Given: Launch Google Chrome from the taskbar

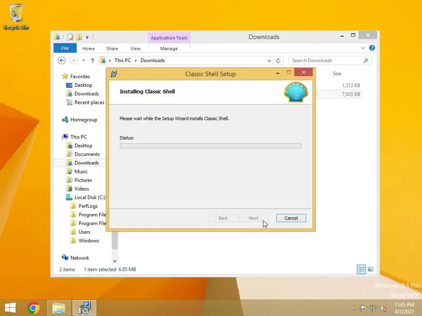Looking at the screenshot, I should click(x=33, y=308).
